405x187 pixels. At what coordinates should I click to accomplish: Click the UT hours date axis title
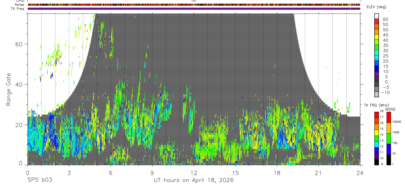[x=194, y=180]
